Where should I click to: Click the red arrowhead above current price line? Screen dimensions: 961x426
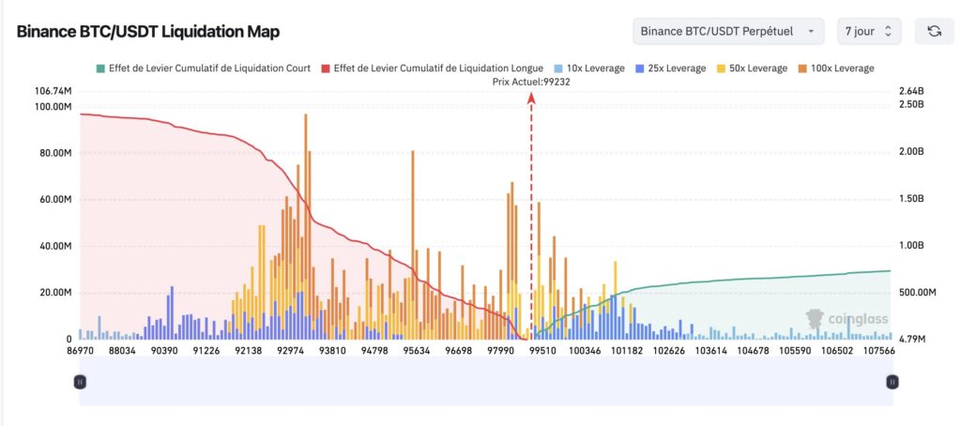coord(532,96)
